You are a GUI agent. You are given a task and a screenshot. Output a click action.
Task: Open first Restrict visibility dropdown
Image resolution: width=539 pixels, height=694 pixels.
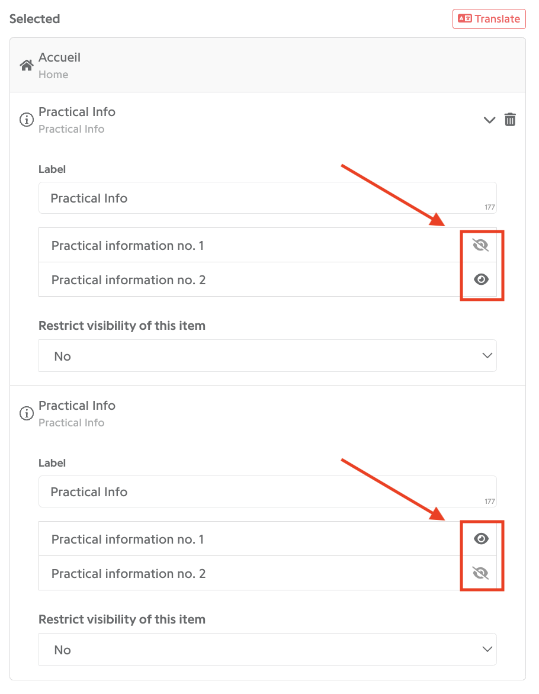(x=268, y=356)
